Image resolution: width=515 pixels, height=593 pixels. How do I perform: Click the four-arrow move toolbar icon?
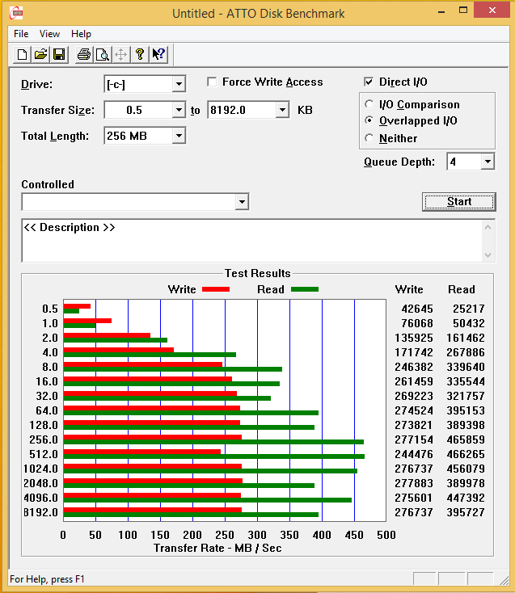120,54
